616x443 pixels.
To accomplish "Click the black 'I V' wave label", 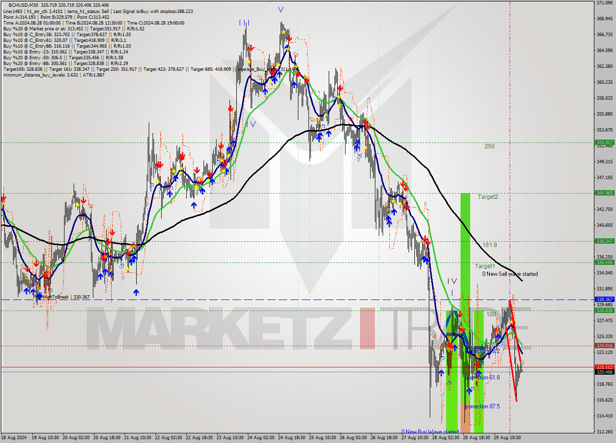I will pos(451,281).
